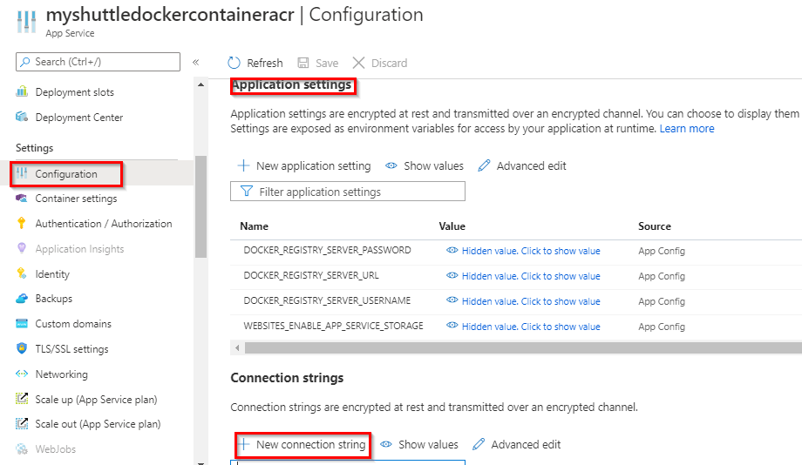Click the Configuration sliders icon in sidebar

[22, 173]
